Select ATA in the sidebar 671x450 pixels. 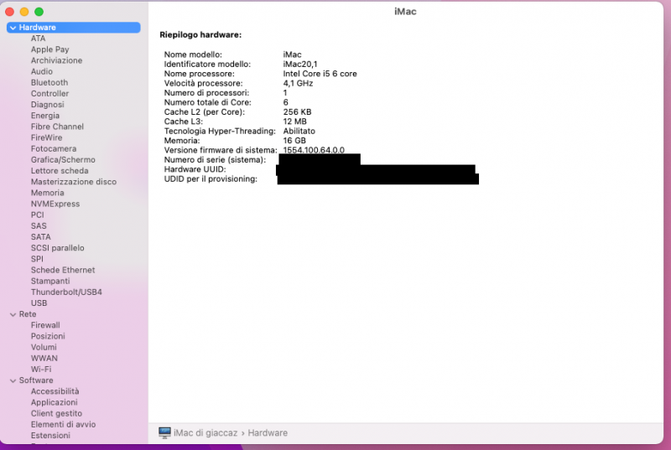click(38, 39)
